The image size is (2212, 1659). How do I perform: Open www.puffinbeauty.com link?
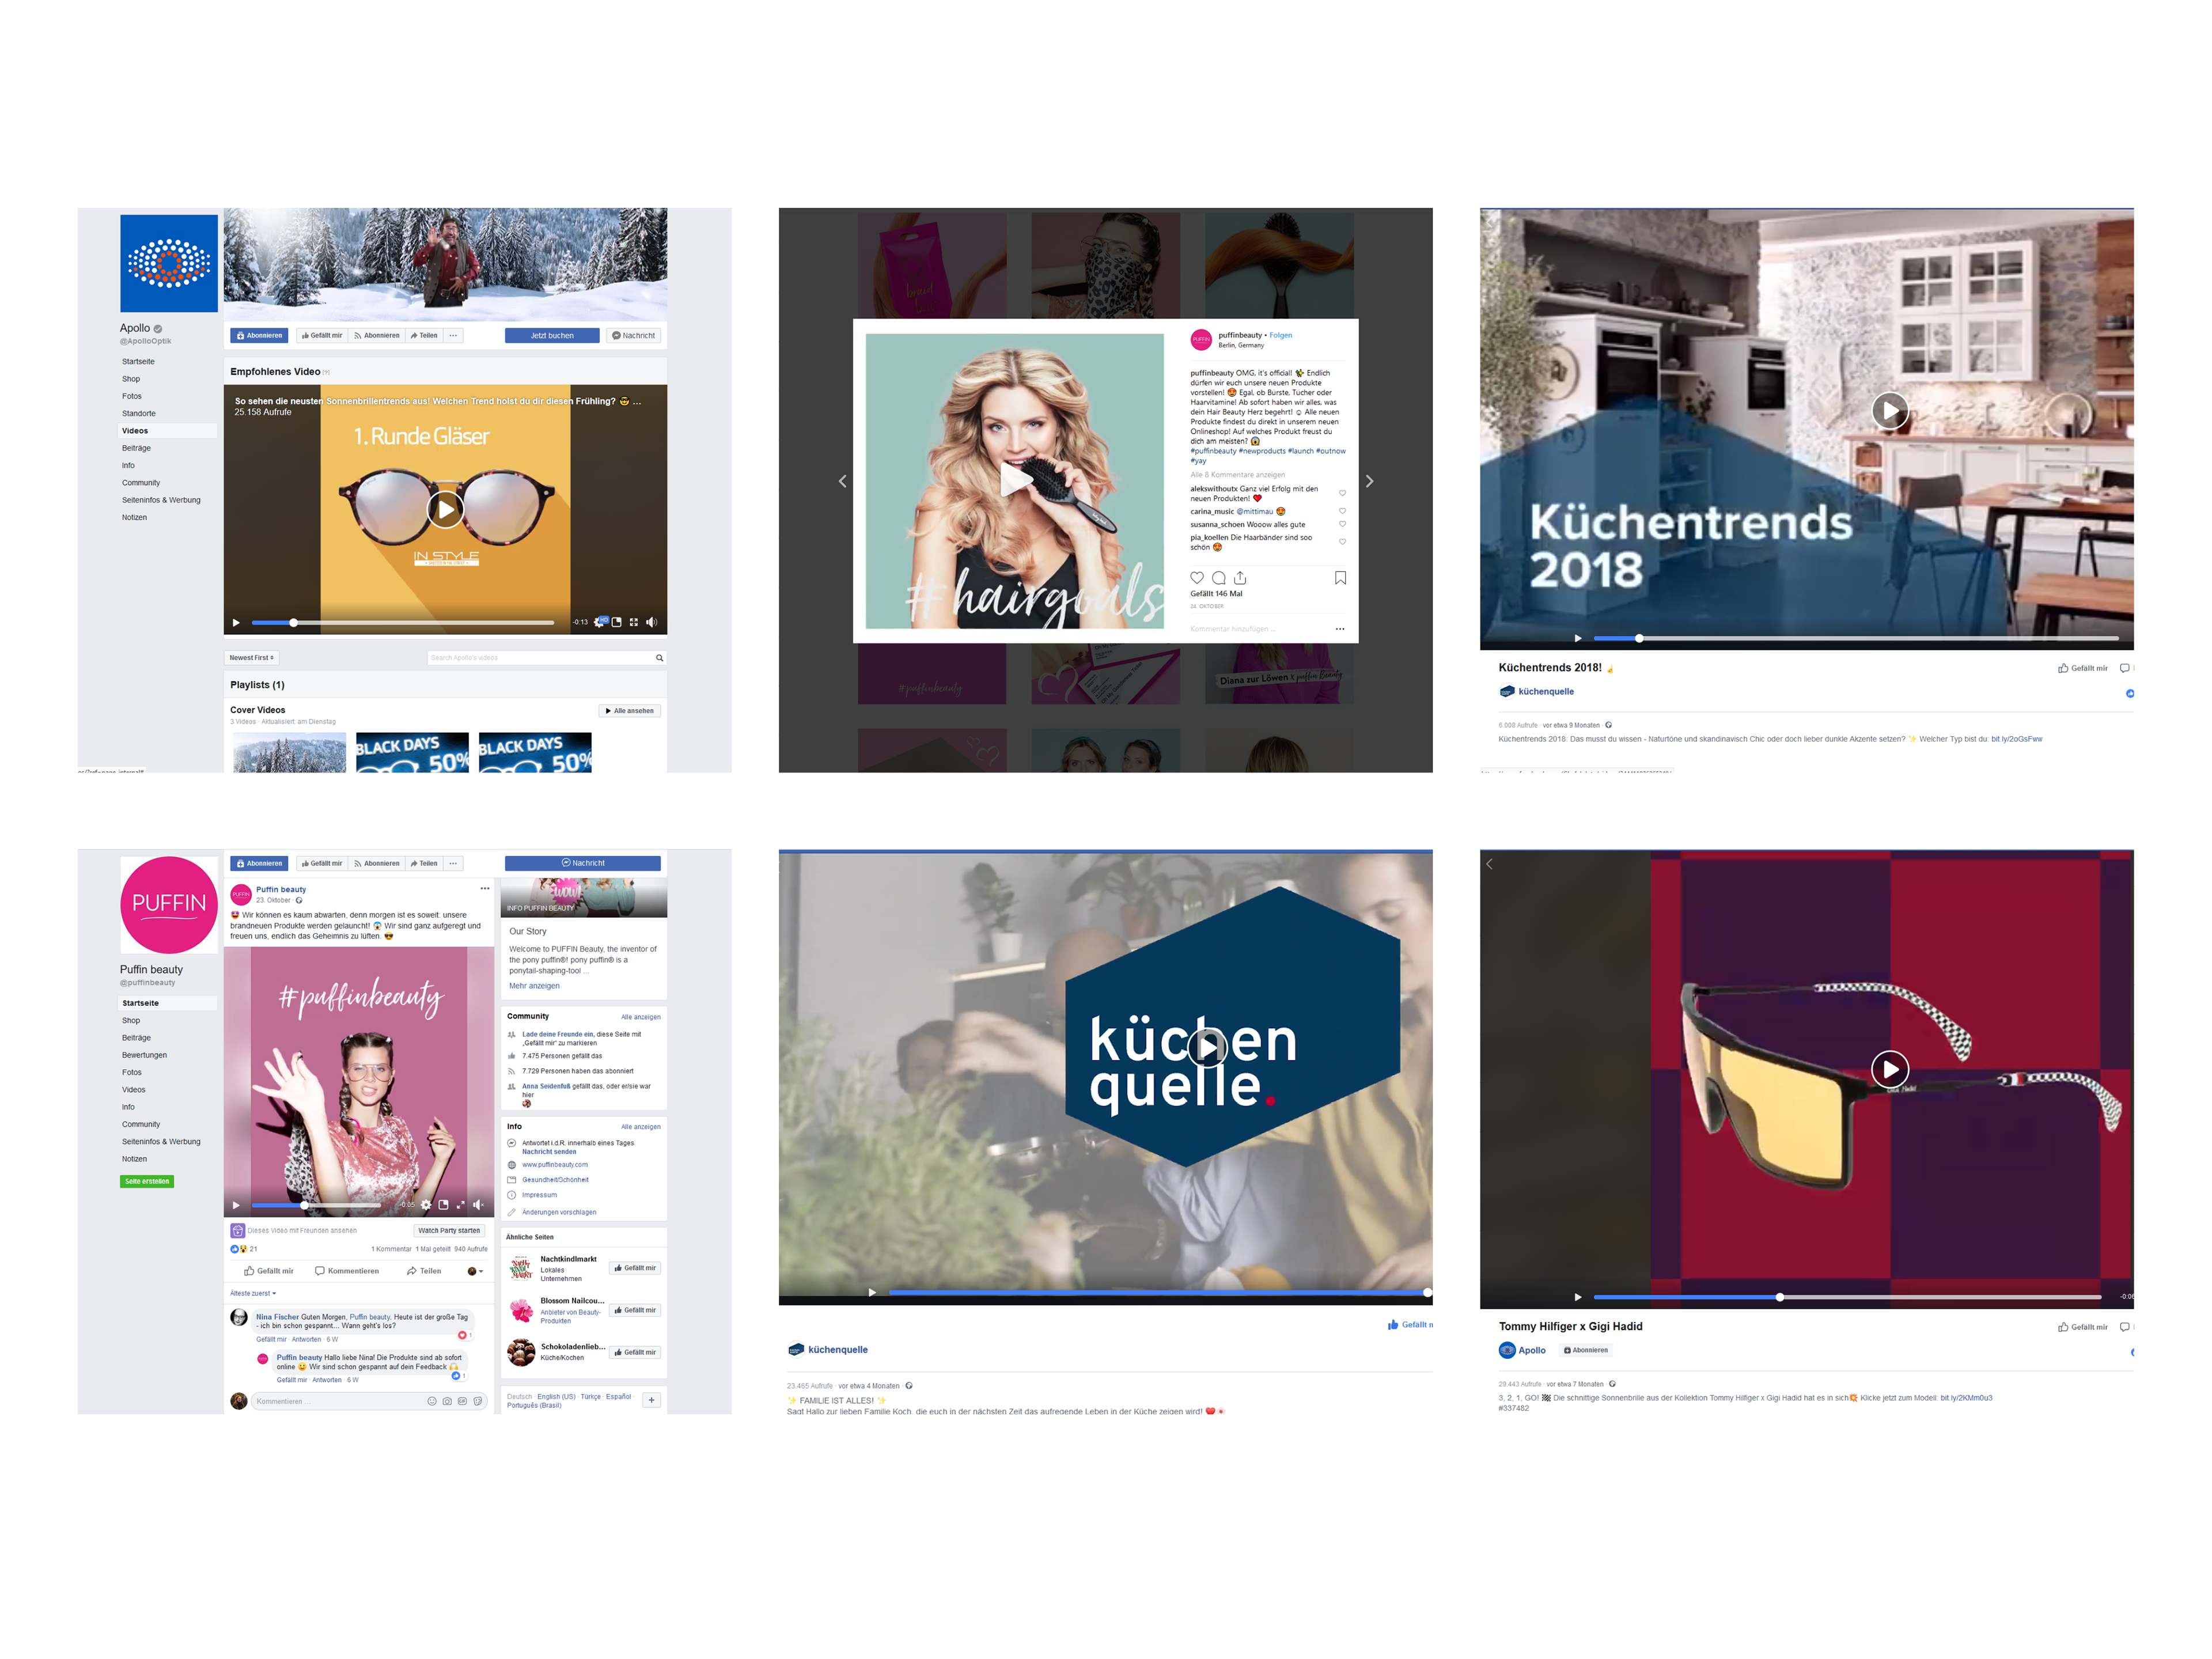click(555, 1165)
